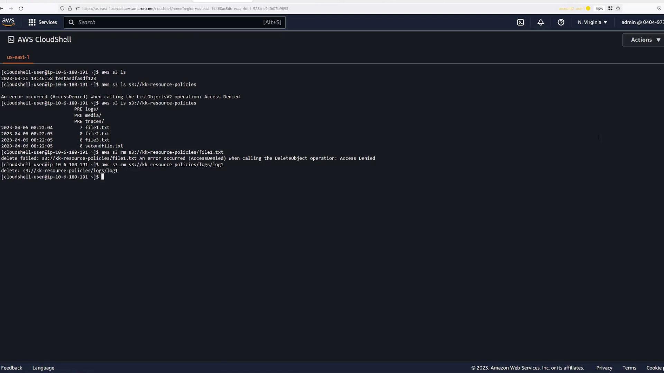664x373 pixels.
Task: Reload the page with the browser refresh icon
Action: [x=21, y=8]
